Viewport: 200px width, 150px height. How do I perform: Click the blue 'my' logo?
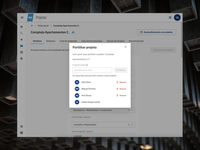coord(30,18)
